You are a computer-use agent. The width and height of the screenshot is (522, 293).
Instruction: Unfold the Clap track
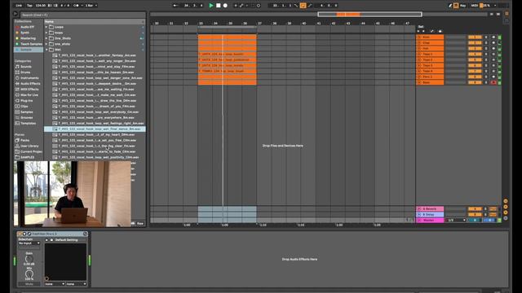[419, 43]
